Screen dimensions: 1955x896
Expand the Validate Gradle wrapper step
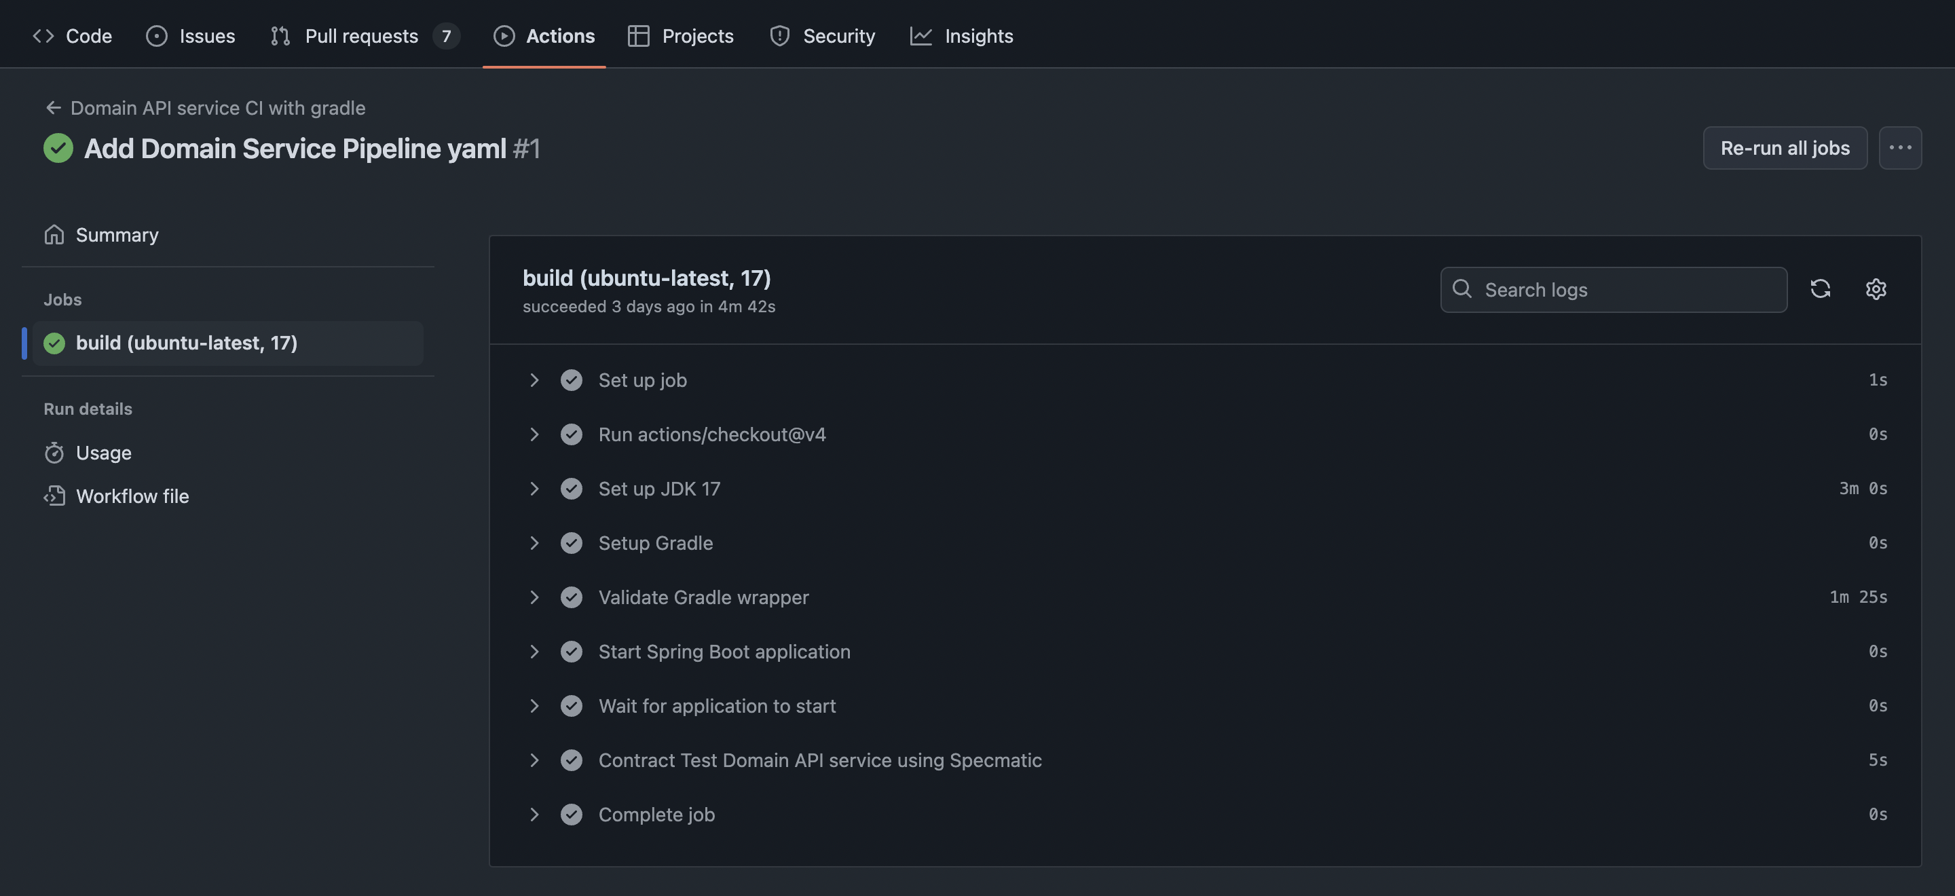click(534, 597)
